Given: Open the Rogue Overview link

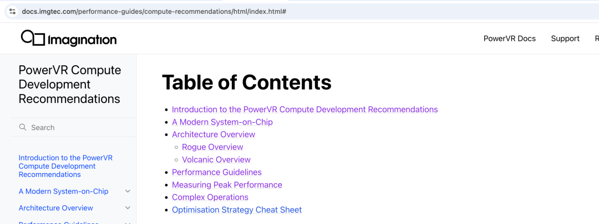Looking at the screenshot, I should (x=212, y=147).
